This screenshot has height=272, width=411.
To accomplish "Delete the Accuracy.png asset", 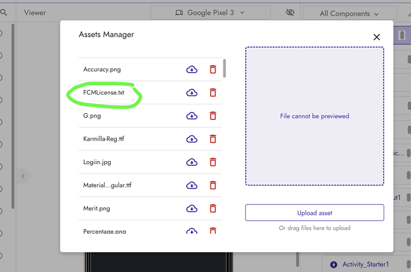I will point(213,69).
